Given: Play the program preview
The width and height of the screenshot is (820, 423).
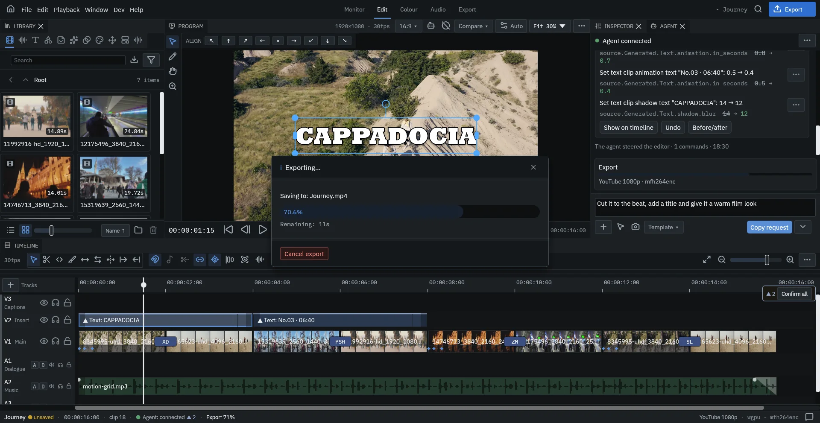Looking at the screenshot, I should (263, 230).
